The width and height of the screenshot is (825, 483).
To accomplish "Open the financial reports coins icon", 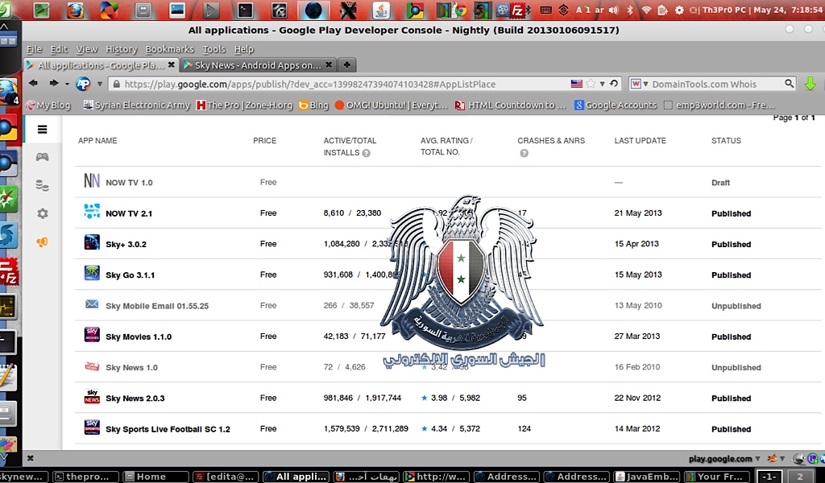I will [42, 185].
